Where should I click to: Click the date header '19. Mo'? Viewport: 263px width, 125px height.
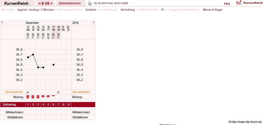(63, 28)
